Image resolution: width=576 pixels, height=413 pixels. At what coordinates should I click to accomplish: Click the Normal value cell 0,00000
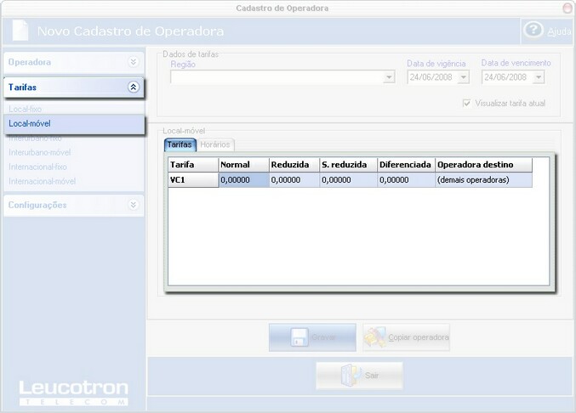click(244, 179)
